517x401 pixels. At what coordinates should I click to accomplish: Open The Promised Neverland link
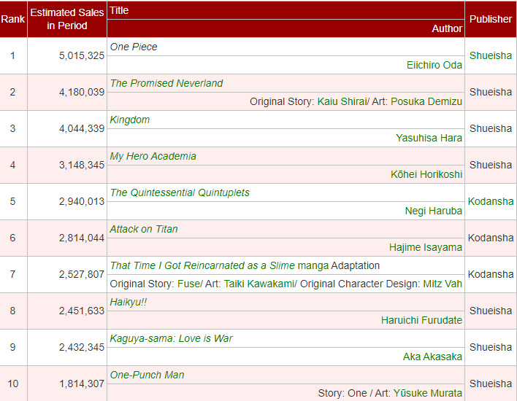tap(166, 83)
